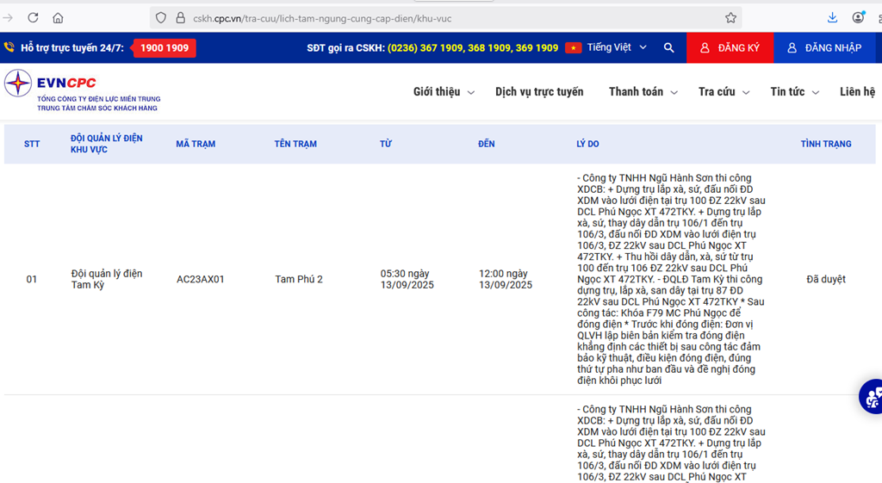This screenshot has width=882, height=483.
Task: Click the Vietnam flag language icon
Action: [573, 48]
